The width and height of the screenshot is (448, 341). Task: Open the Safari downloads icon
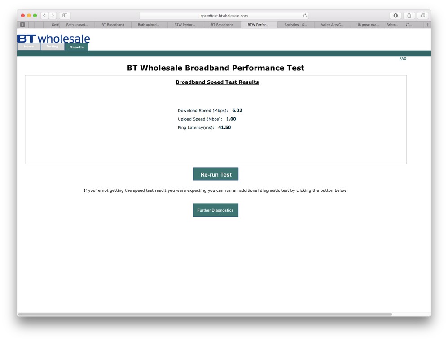[395, 16]
